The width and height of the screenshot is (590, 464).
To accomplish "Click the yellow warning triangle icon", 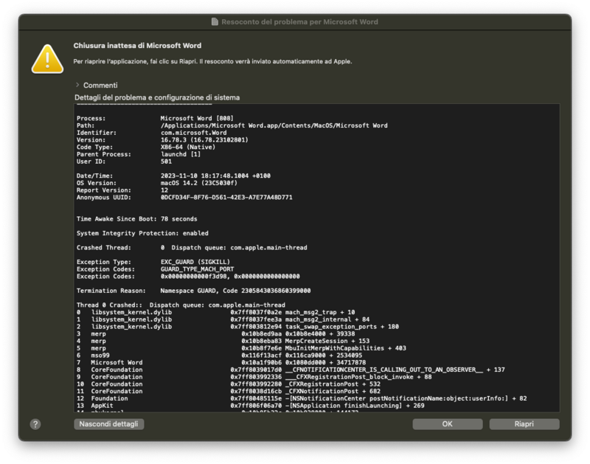I will tap(47, 59).
